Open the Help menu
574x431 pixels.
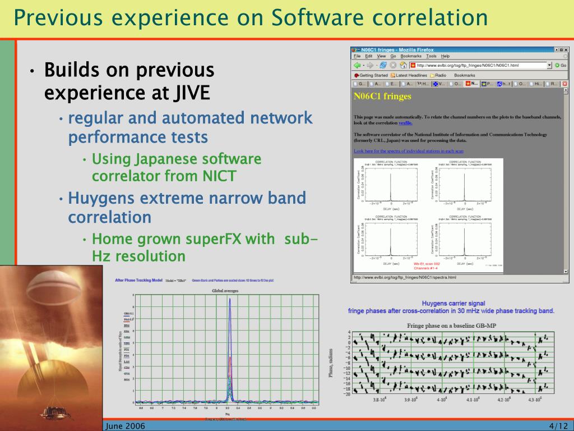[x=445, y=56]
